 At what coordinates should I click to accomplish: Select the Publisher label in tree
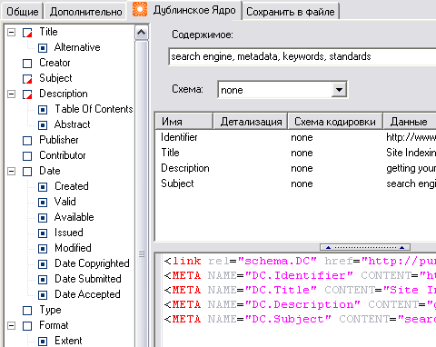[59, 140]
